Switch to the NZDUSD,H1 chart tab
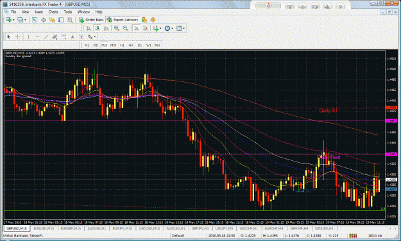 click(324, 228)
